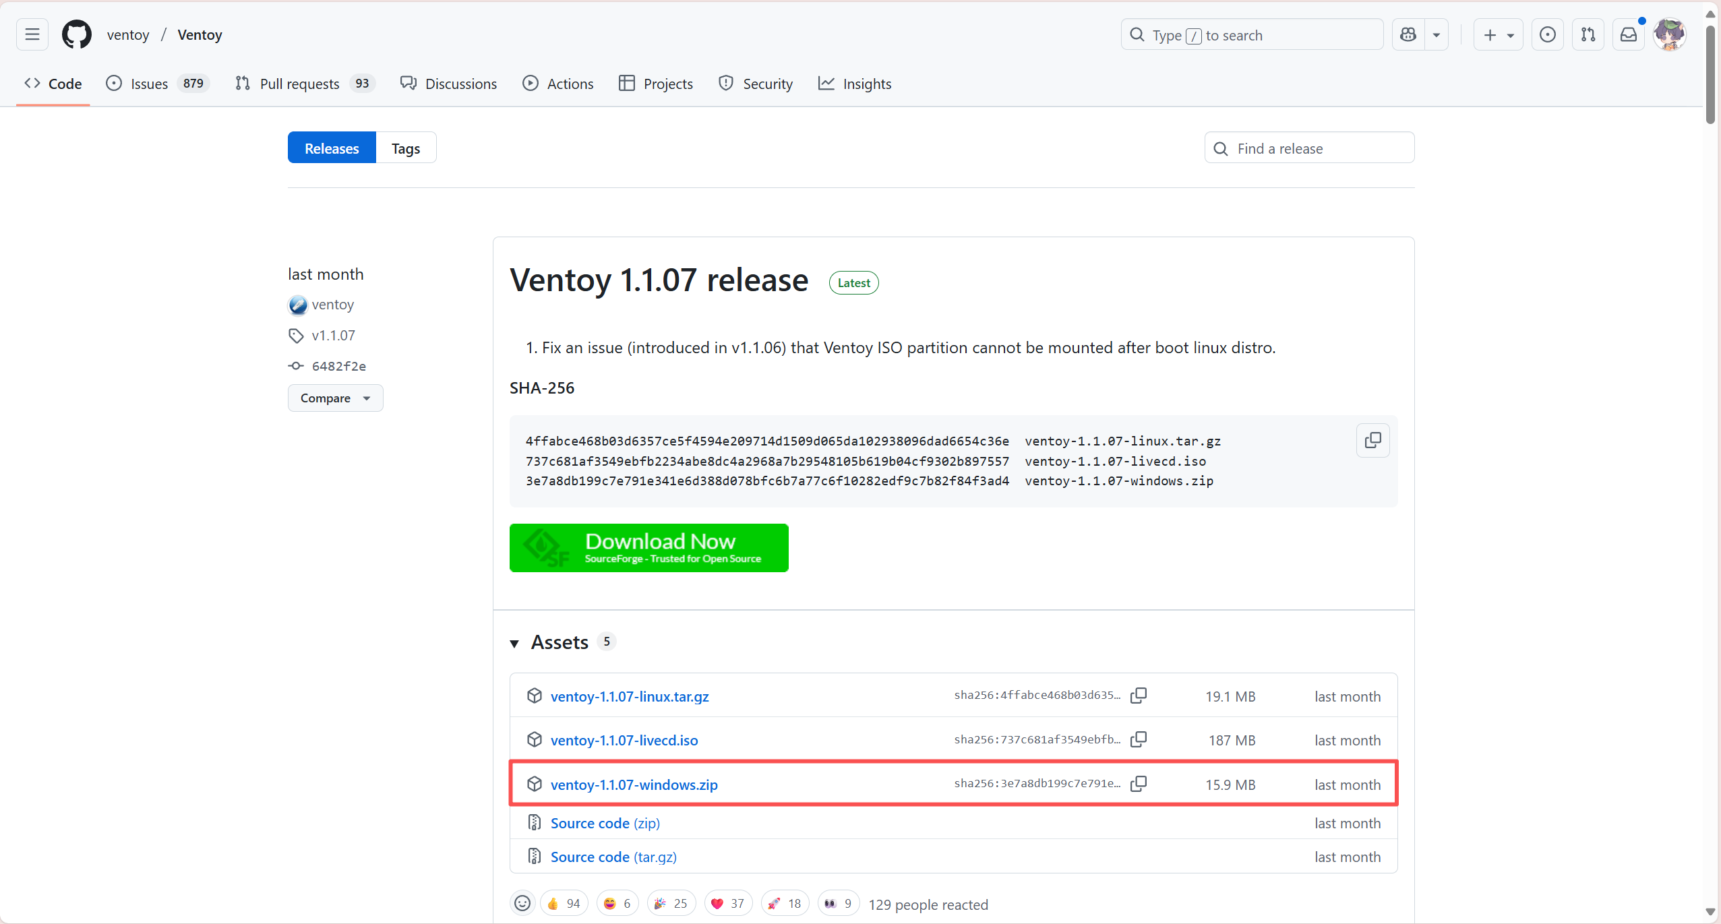Click the SourceForge Download Now button

pos(648,548)
